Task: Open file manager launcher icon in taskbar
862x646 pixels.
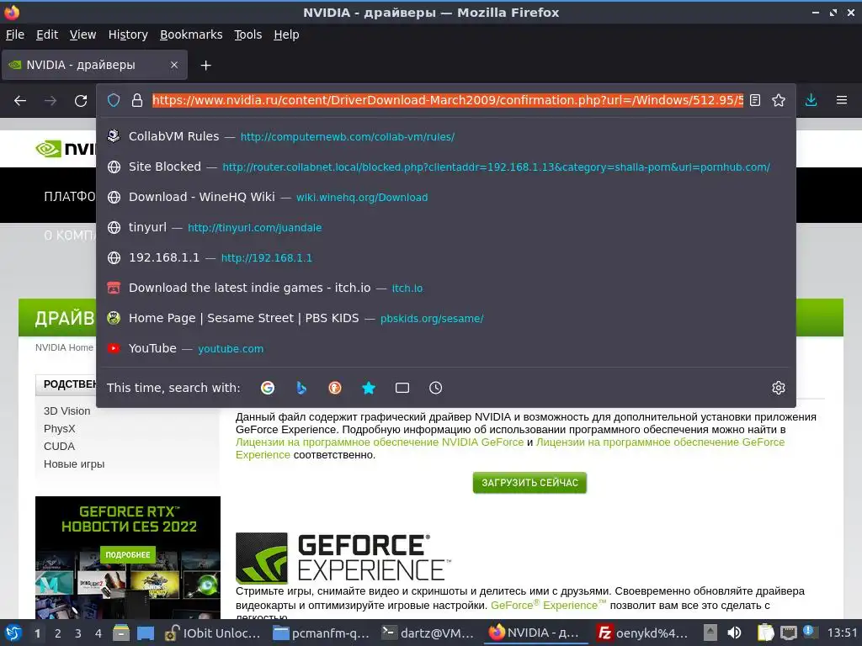Action: coord(121,633)
